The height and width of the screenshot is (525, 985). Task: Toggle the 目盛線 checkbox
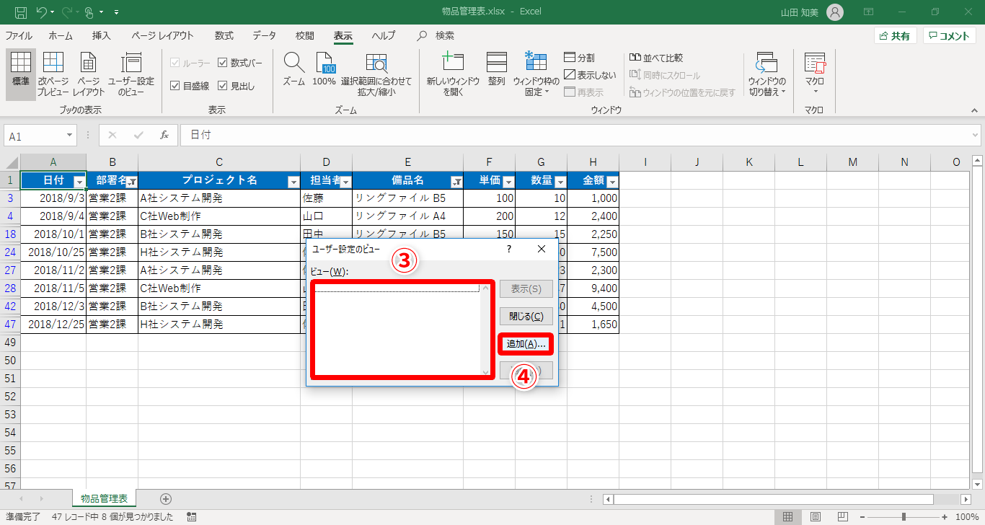tap(190, 86)
